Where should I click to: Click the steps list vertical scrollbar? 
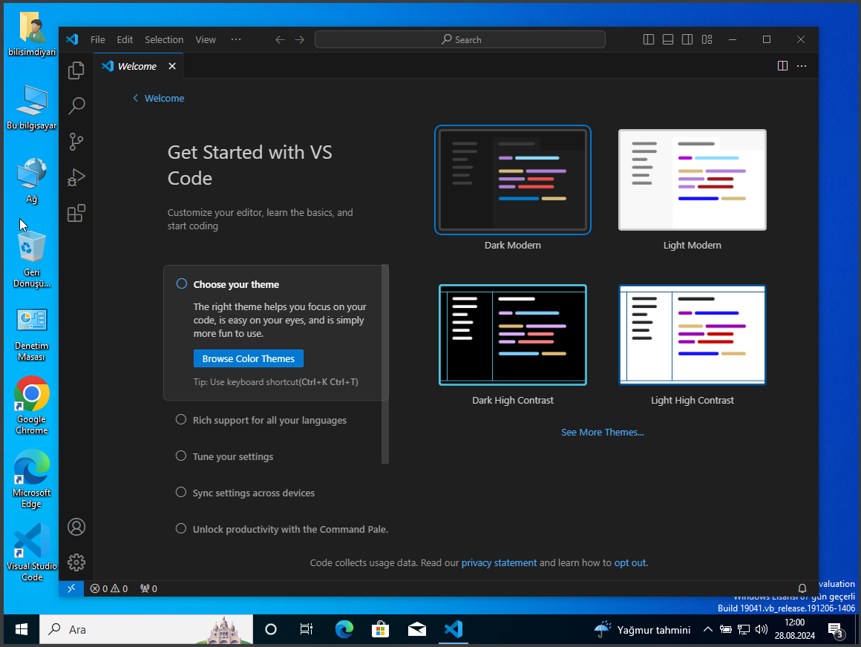385,364
